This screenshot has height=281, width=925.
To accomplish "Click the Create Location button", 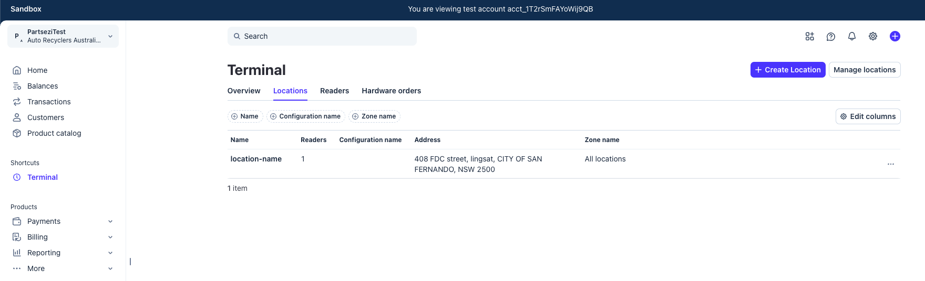I will [x=787, y=70].
